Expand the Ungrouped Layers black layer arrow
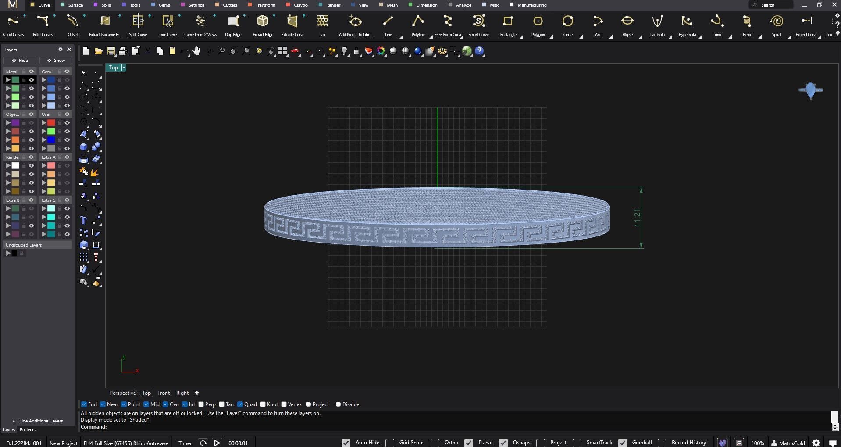The width and height of the screenshot is (841, 447). [7, 253]
